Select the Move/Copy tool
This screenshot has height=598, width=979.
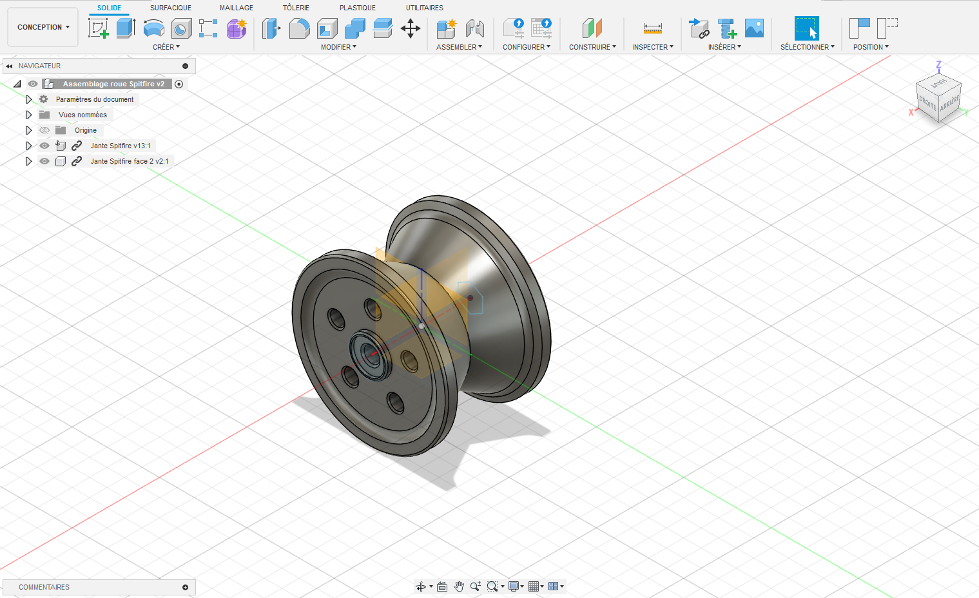(x=411, y=28)
